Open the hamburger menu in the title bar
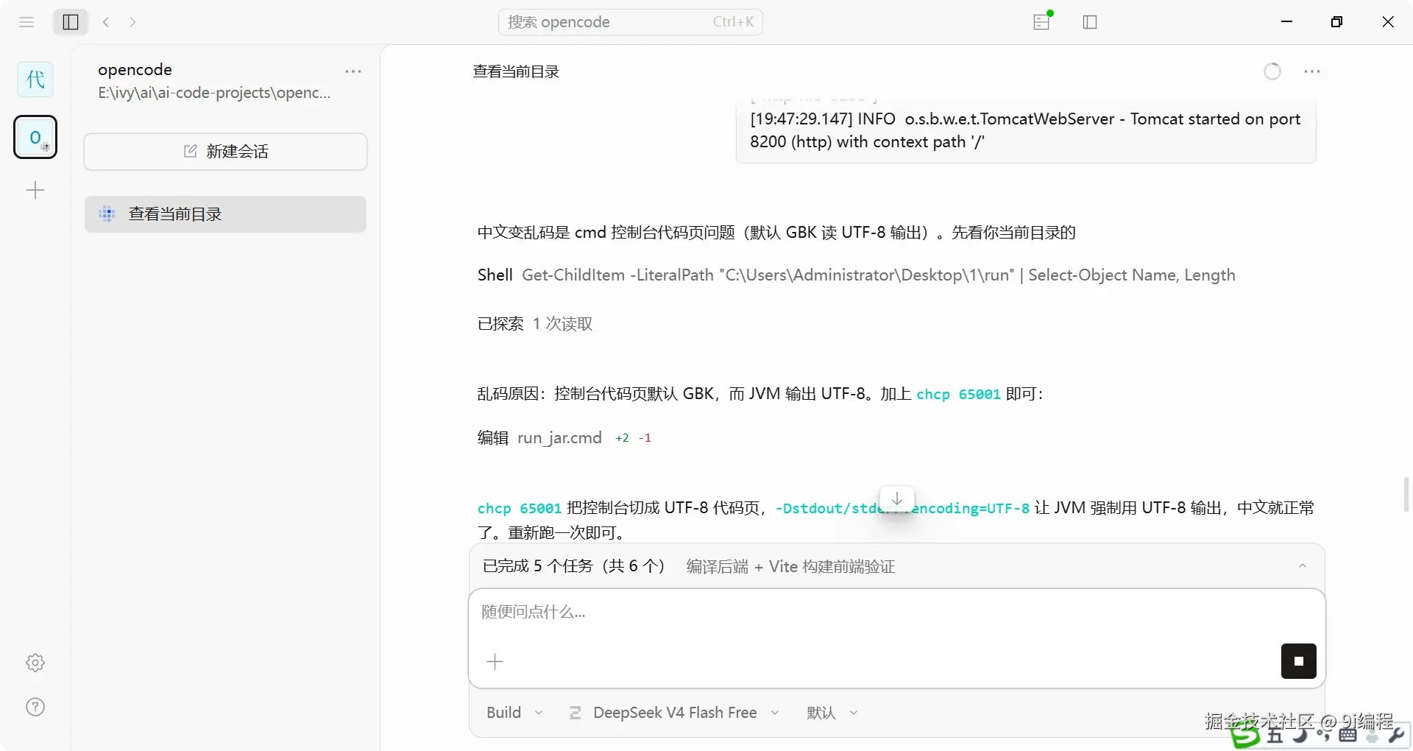 26,22
